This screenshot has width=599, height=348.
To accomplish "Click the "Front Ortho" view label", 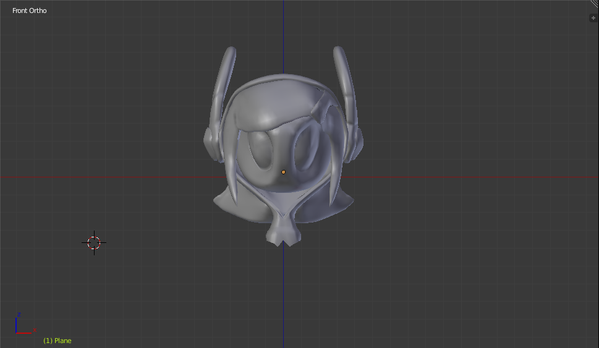I will tap(30, 11).
